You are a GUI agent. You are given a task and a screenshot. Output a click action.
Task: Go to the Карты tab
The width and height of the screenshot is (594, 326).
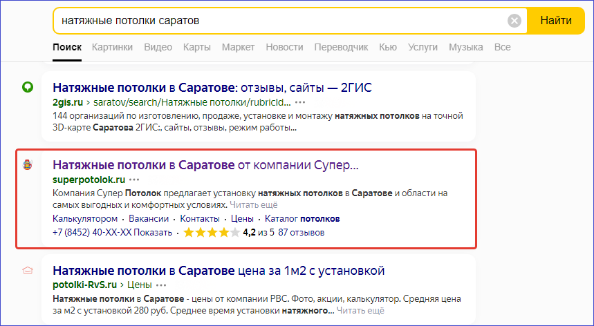(197, 47)
